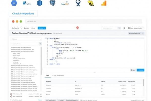Click the Google Analytics bar-chart logo
151x101 pixels.
104,3
